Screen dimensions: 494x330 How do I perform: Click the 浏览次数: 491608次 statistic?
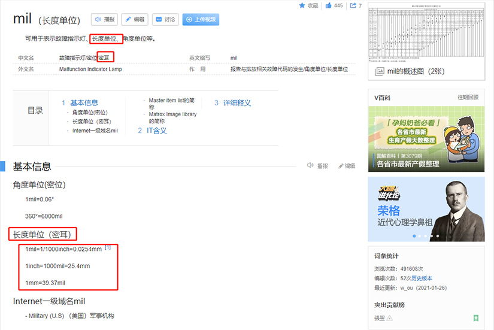pyautogui.click(x=399, y=269)
